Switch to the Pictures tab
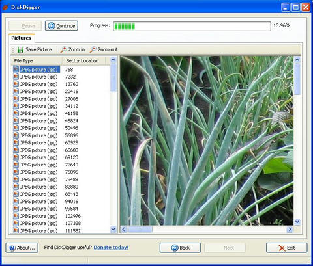The image size is (313, 266). [x=22, y=38]
